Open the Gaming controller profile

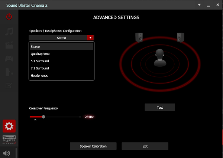click(x=9, y=59)
